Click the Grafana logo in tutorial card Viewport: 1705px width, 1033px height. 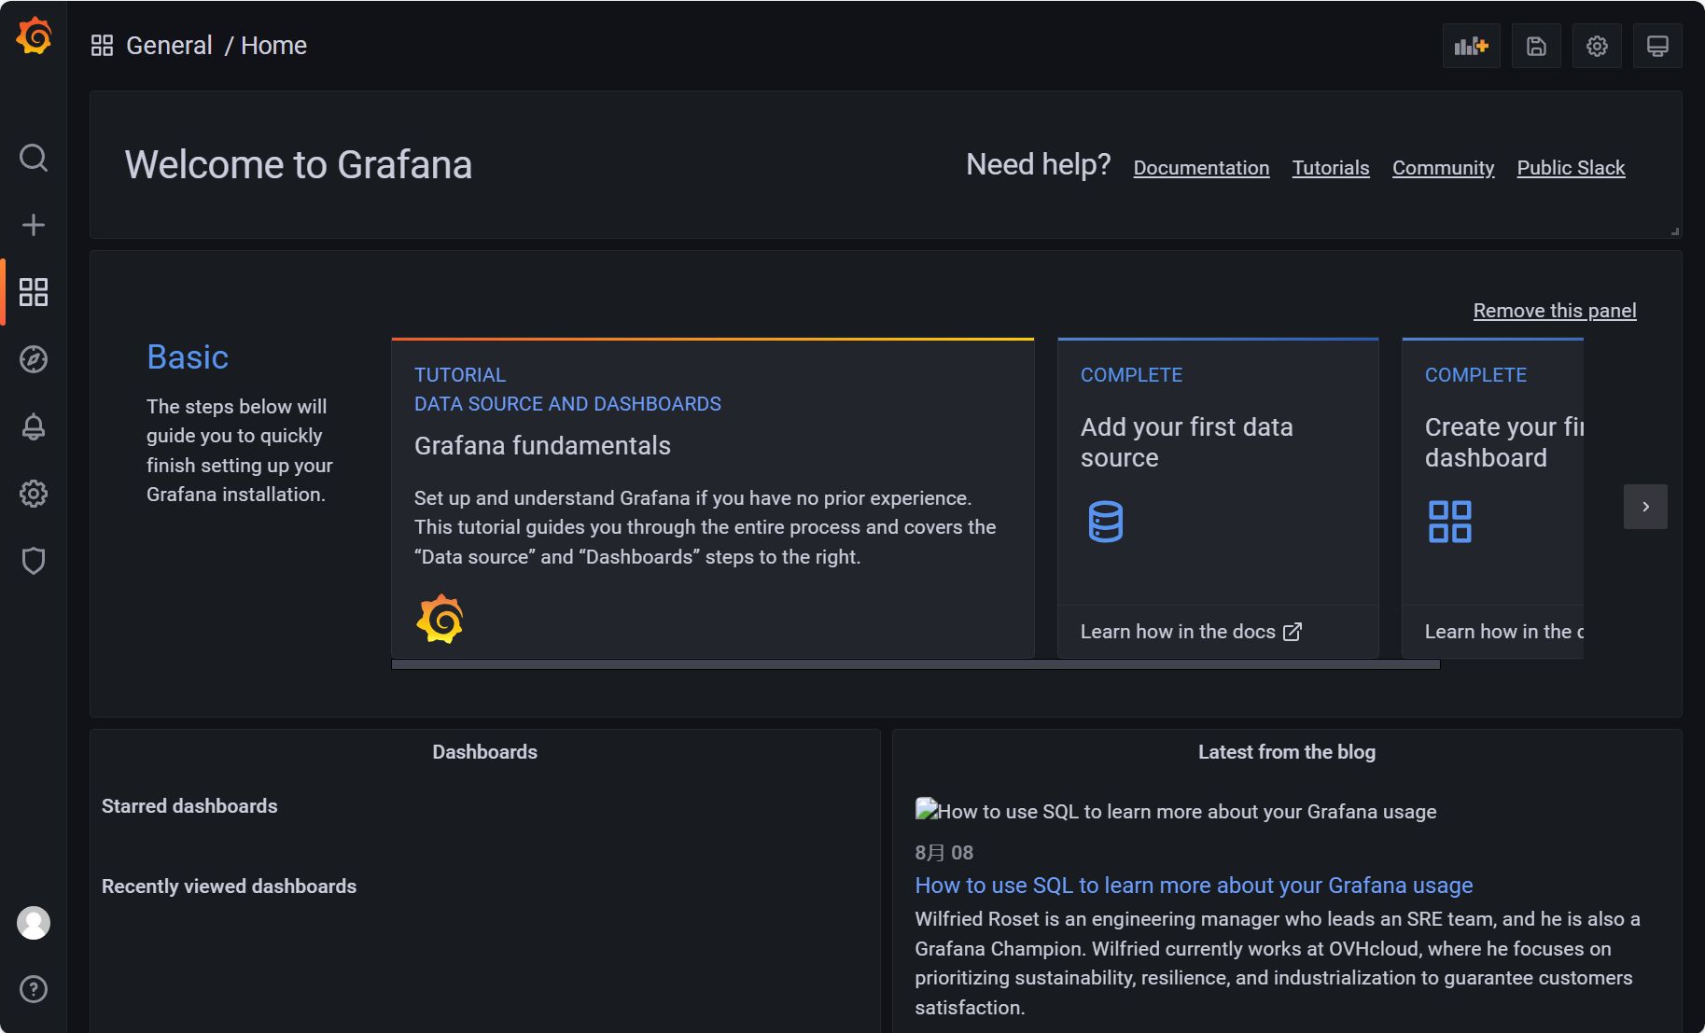click(x=440, y=619)
